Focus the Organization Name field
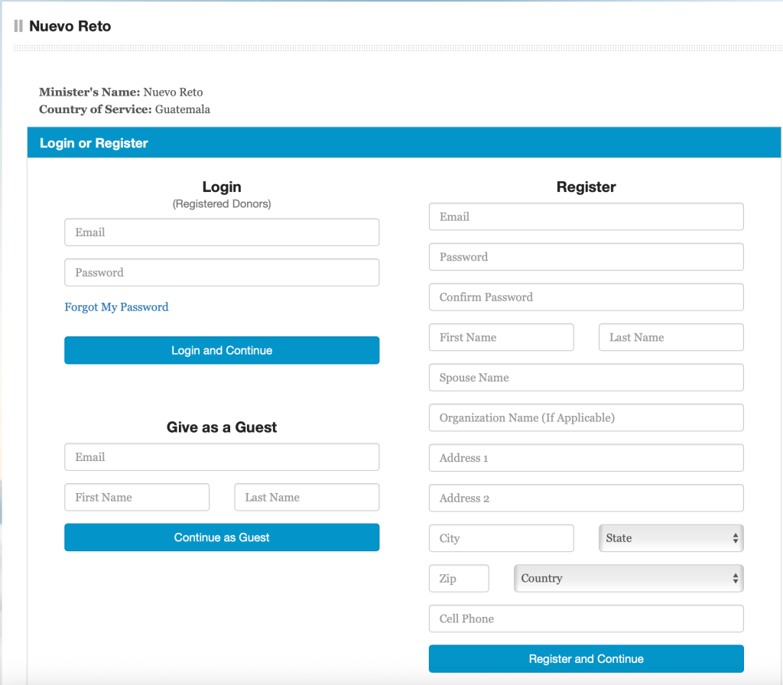This screenshot has width=783, height=685. pos(586,418)
